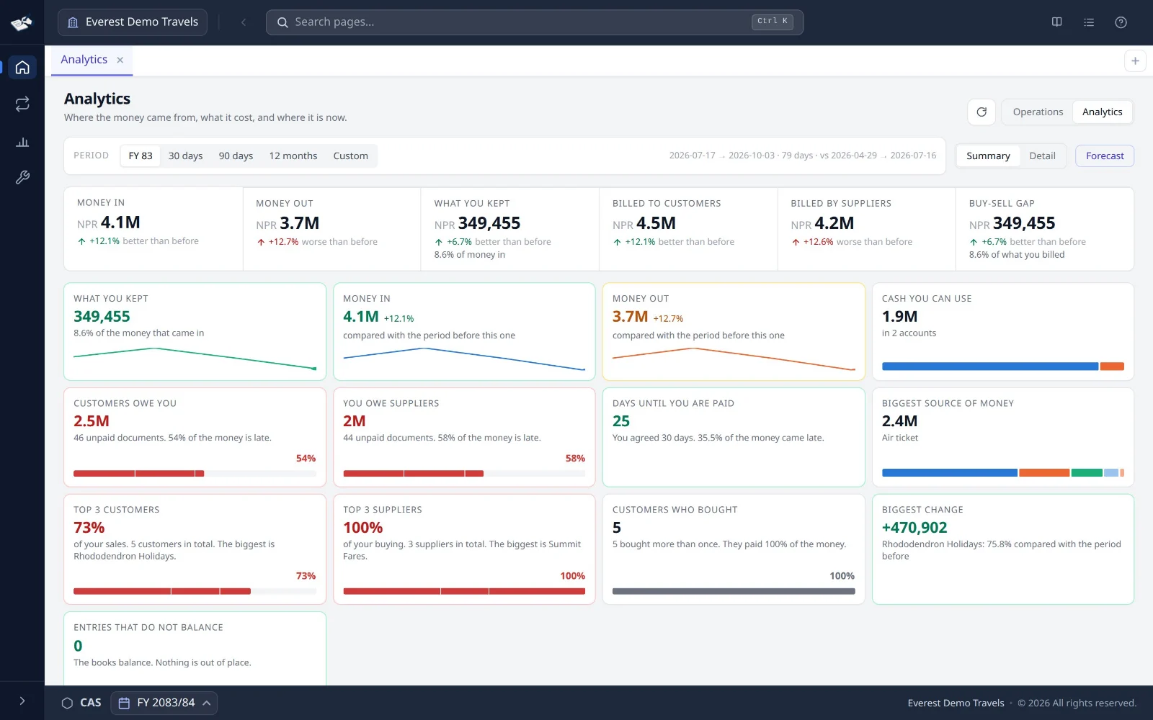The height and width of the screenshot is (720, 1153).
Task: Open the What You Kept sparkline card
Action: tap(195, 332)
